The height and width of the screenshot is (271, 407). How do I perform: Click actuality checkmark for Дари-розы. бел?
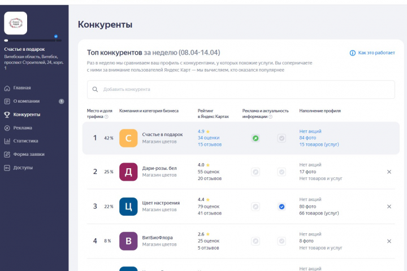[x=282, y=172]
